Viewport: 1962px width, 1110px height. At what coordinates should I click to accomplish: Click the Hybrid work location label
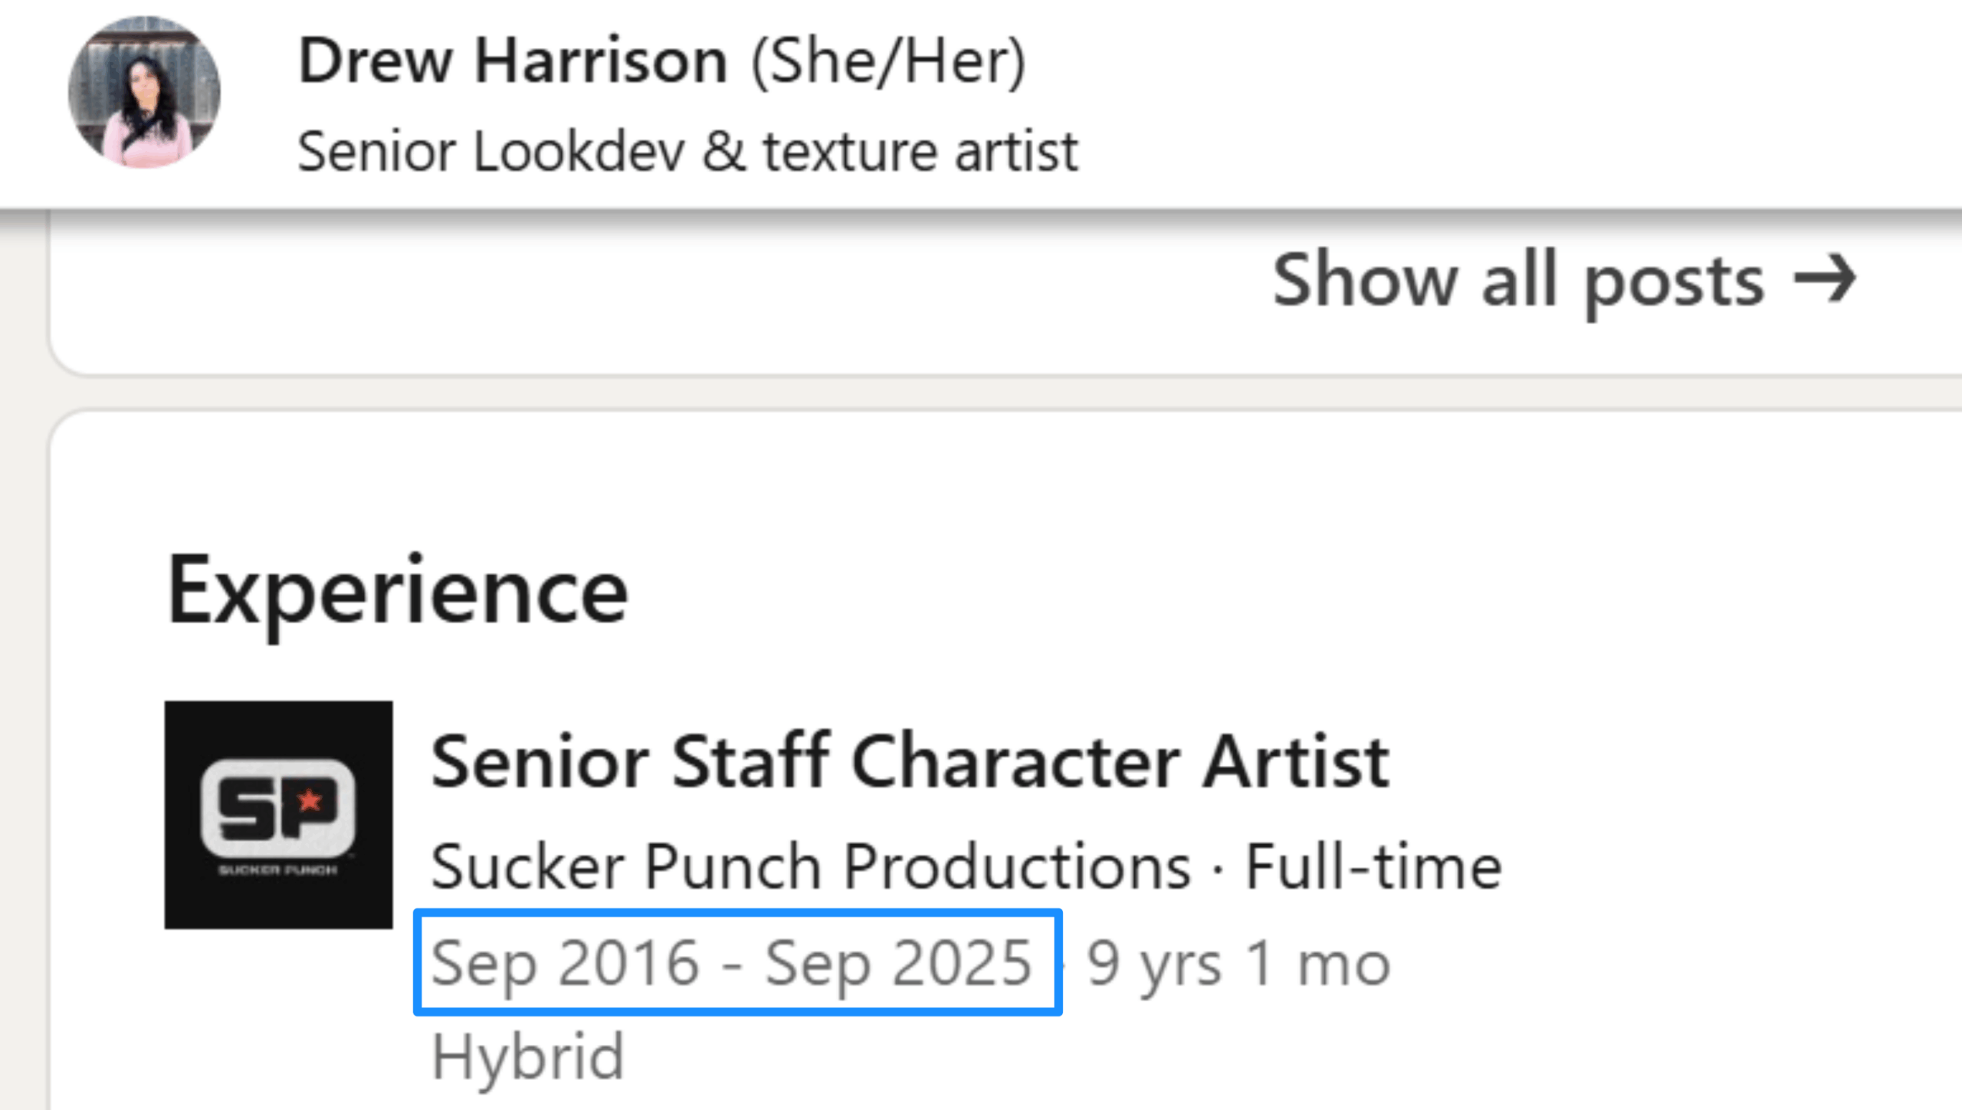click(x=528, y=1057)
